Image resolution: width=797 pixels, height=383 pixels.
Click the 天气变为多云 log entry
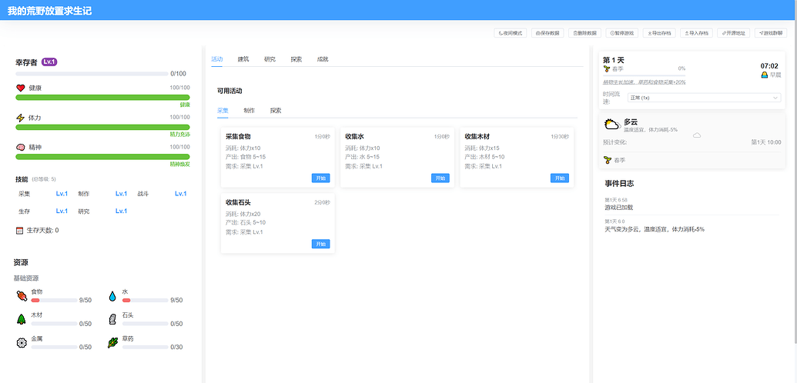click(x=655, y=230)
